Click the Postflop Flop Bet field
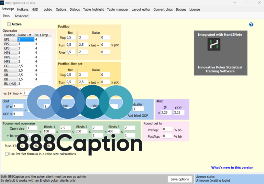The width and height of the screenshot is (264, 184). click(71, 37)
